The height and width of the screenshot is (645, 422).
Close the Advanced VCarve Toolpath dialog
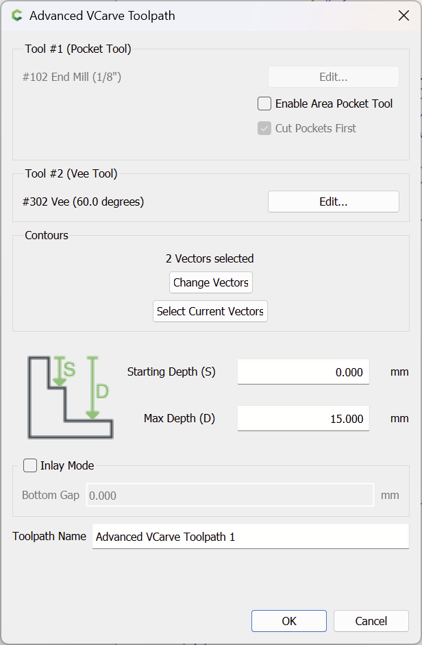coord(404,16)
